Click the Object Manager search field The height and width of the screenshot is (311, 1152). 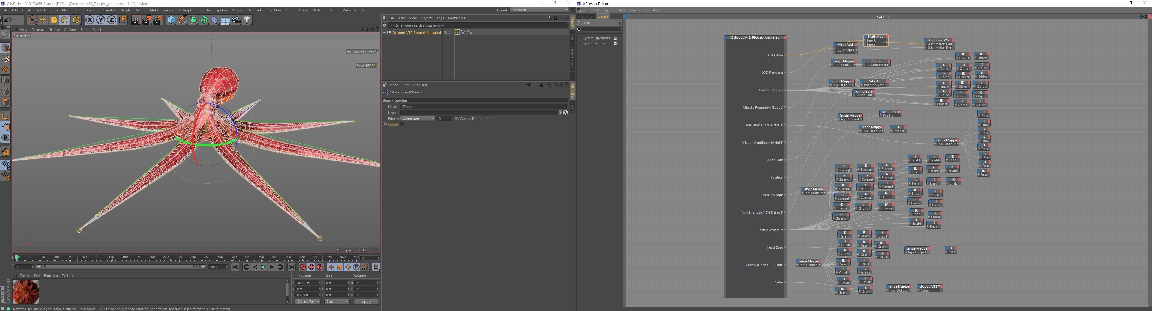pos(478,25)
